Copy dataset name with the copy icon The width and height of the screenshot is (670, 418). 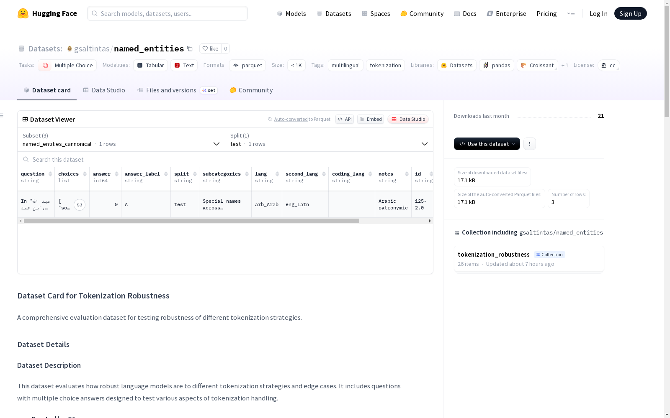point(190,48)
